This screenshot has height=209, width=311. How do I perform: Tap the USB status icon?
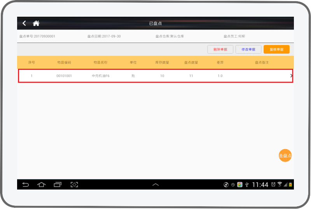coord(246,185)
